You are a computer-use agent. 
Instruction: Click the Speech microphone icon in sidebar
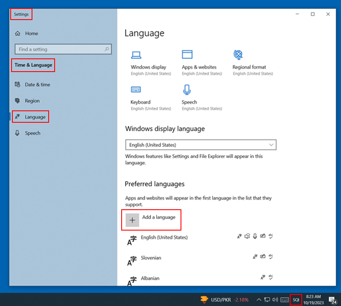pyautogui.click(x=17, y=133)
